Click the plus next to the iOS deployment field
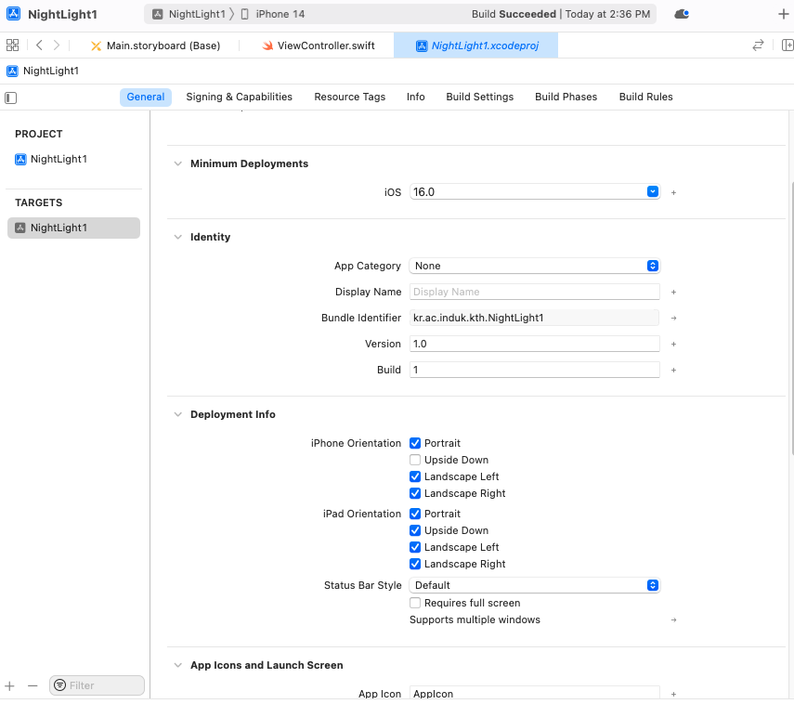 click(x=673, y=192)
